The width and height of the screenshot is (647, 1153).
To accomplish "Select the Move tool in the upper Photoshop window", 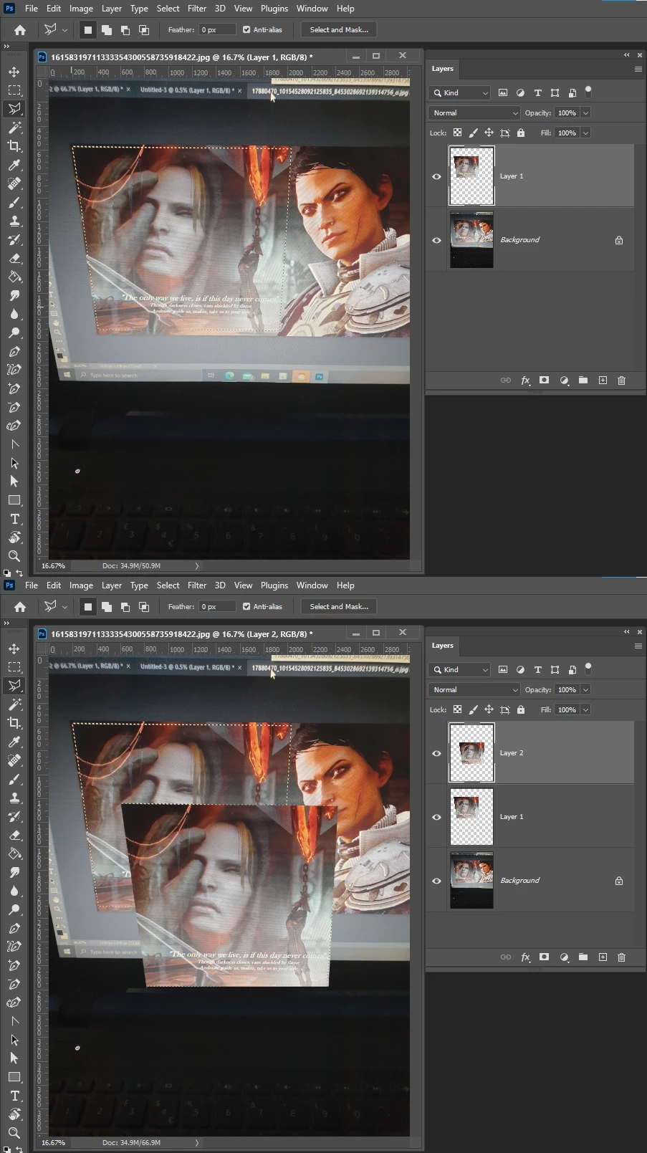I will pos(14,72).
